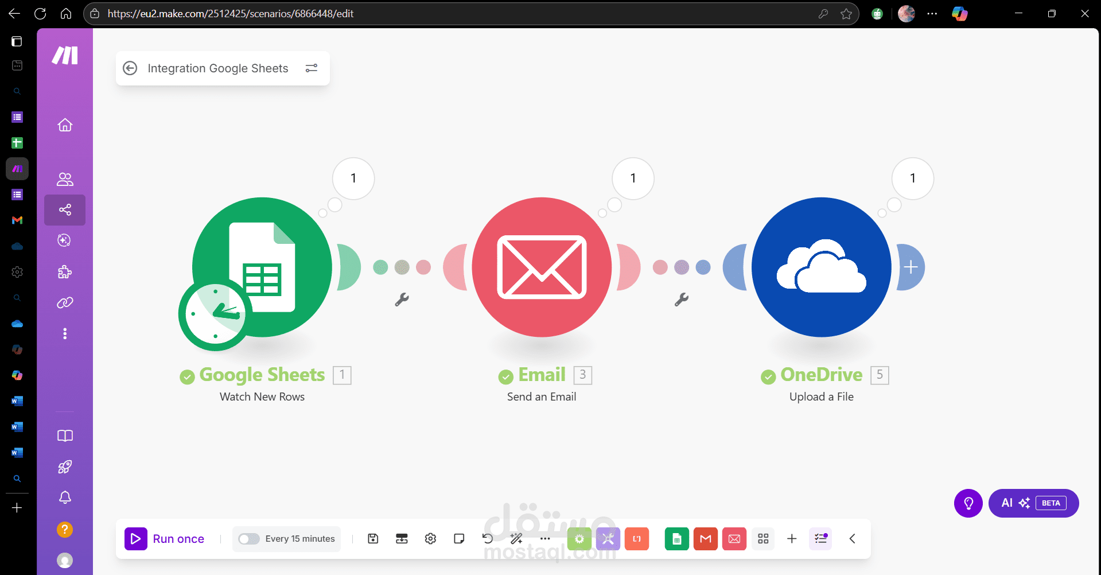
Task: Add this page to favorites star
Action: pyautogui.click(x=846, y=14)
